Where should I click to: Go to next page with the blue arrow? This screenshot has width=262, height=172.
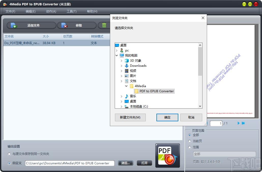238,123
